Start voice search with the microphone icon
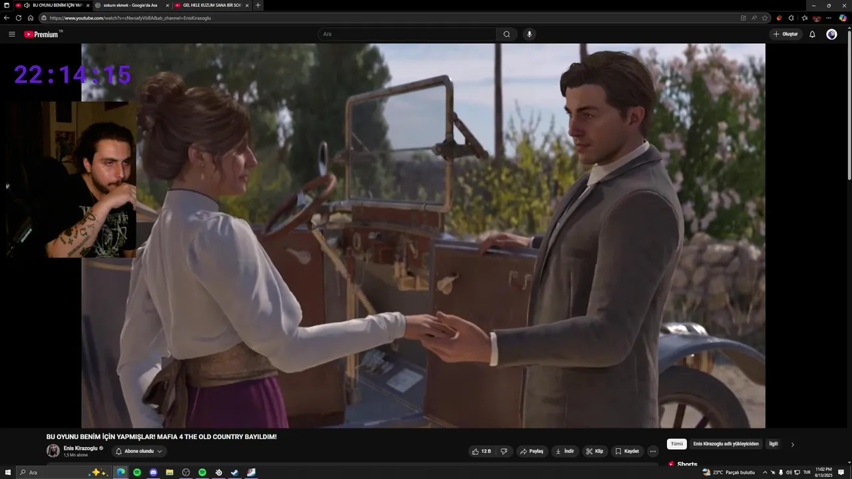 coord(529,34)
